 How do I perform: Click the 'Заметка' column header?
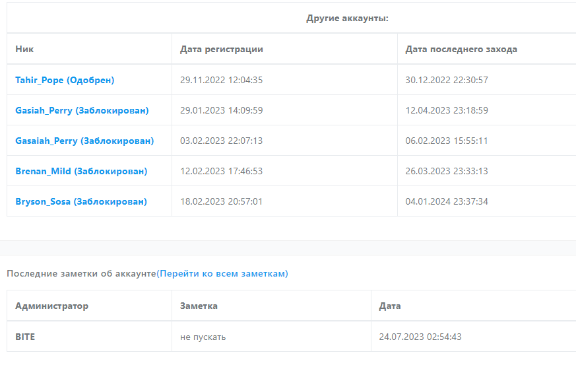point(199,306)
